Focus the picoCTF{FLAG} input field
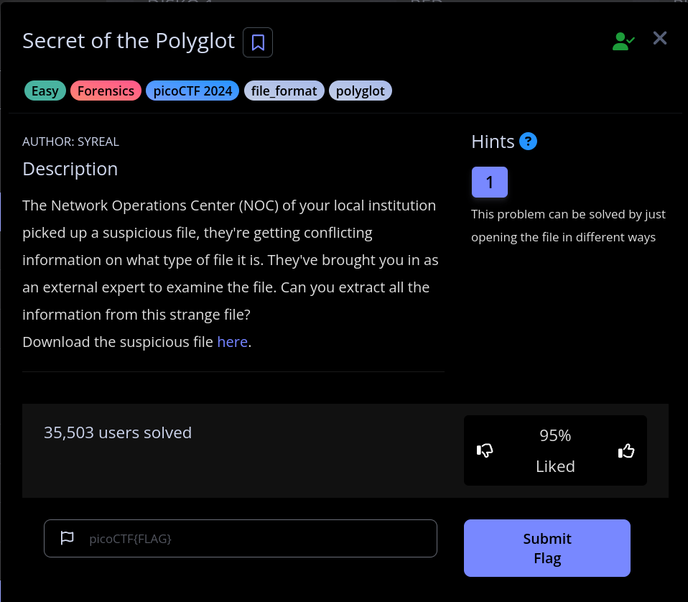688x602 pixels. coord(251,538)
